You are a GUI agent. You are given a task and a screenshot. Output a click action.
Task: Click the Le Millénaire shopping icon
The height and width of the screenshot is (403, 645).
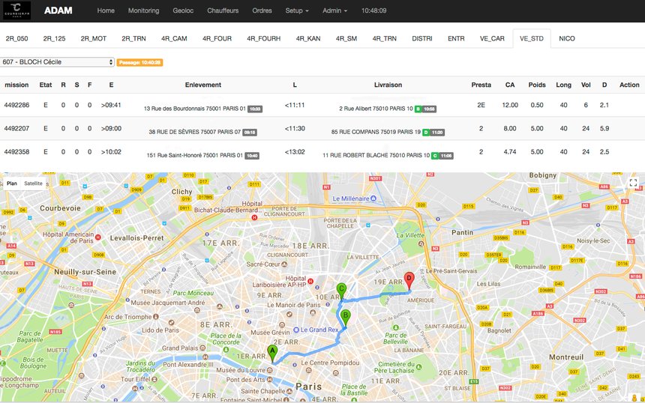tap(373, 199)
